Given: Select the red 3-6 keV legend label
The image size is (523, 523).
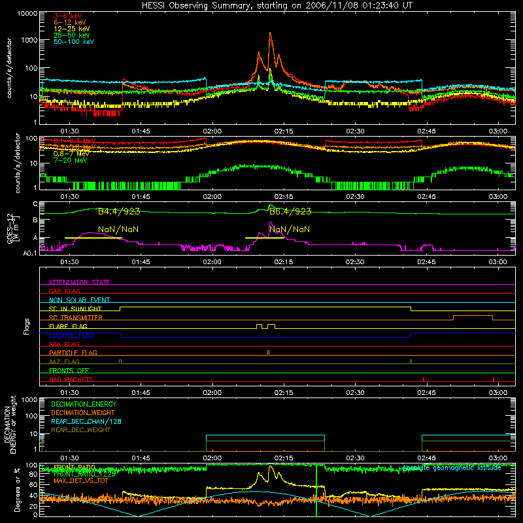Looking at the screenshot, I should (x=68, y=16).
